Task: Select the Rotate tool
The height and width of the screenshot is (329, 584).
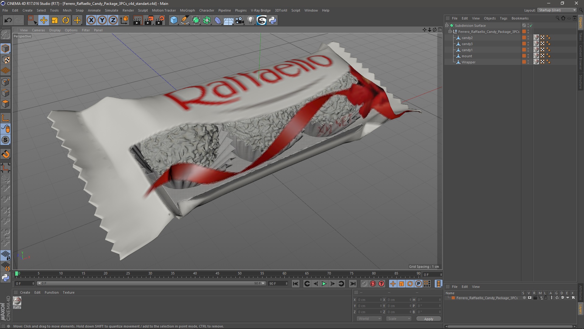Action: pyautogui.click(x=66, y=20)
